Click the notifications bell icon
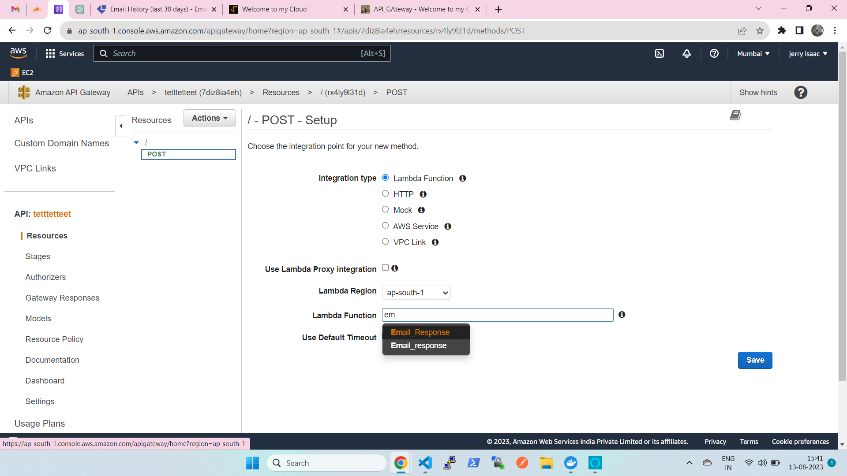This screenshot has width=847, height=476. [686, 53]
